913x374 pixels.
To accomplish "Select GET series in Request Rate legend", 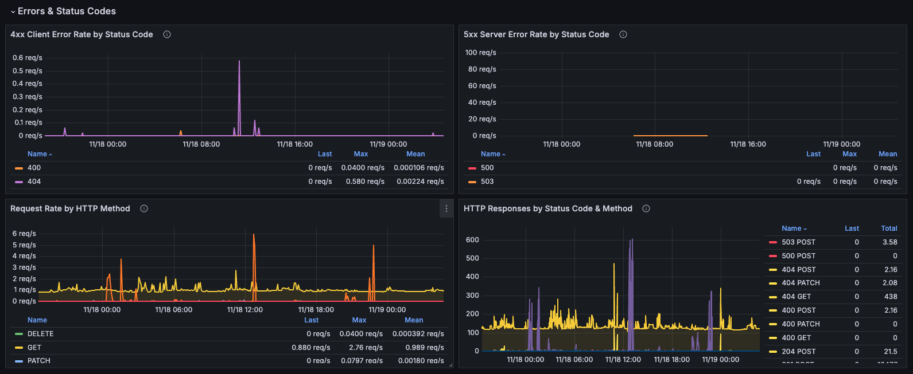I will coord(34,348).
